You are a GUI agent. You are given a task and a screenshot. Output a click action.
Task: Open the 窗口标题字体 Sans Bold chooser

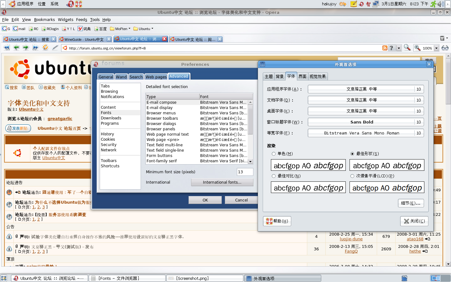tap(366, 122)
